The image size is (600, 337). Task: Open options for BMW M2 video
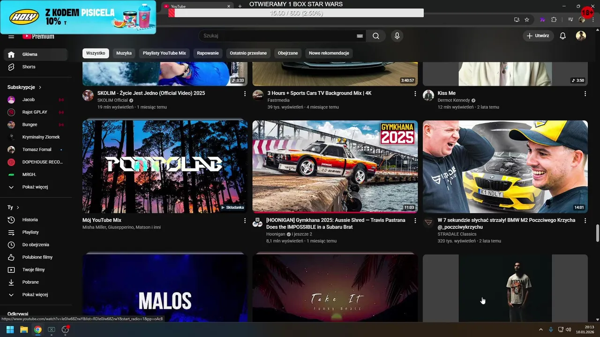pos(585,220)
